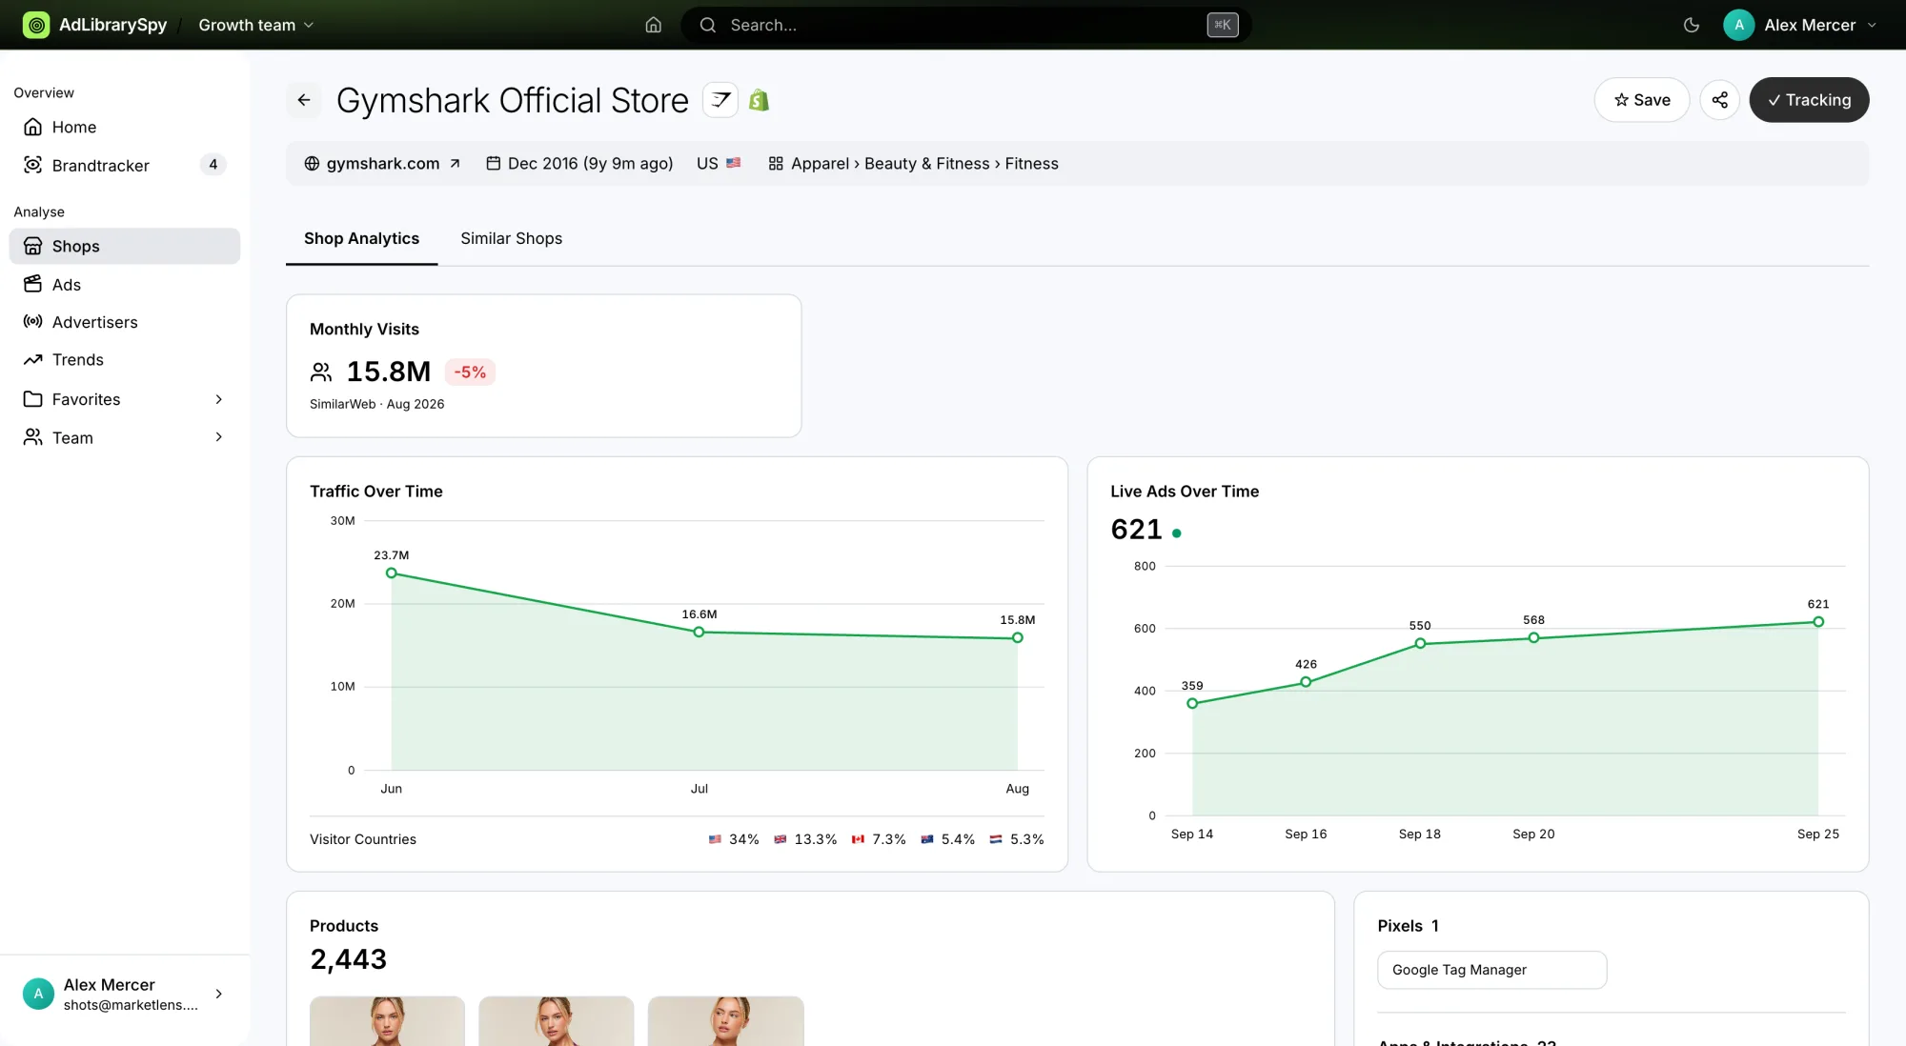1906x1046 pixels.
Task: Click the Alex Mercer avatar in sidebar footer
Action: (38, 994)
